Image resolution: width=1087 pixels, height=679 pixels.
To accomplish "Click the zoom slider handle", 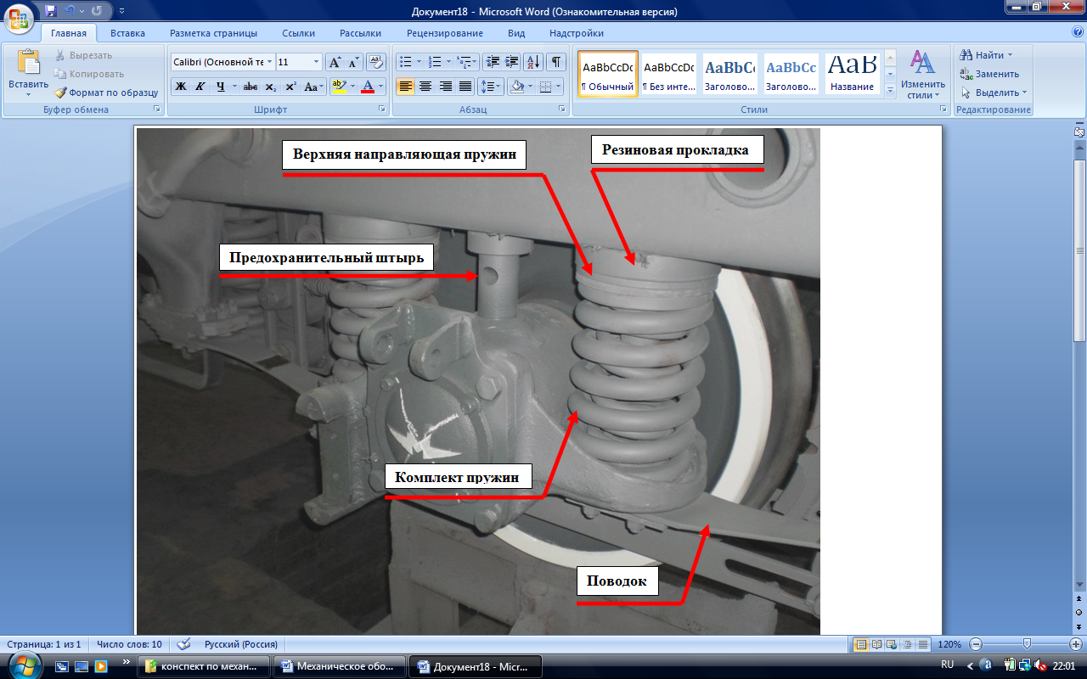I will [x=1027, y=644].
